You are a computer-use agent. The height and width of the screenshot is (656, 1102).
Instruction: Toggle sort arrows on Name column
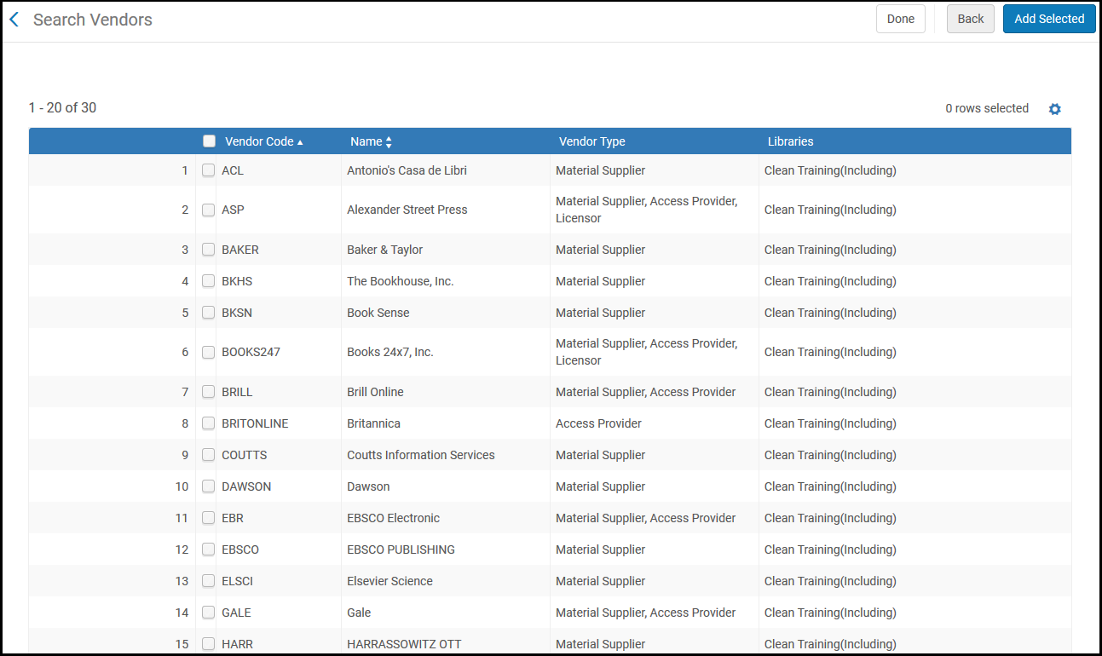(389, 142)
